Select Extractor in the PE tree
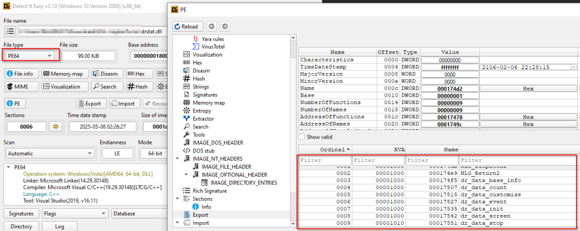 (x=203, y=119)
